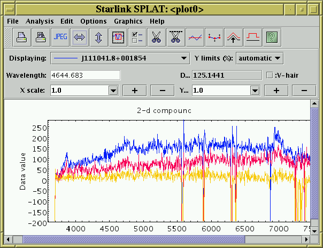
Task: Open the Displaying spectrum dropdown
Action: pos(119,58)
